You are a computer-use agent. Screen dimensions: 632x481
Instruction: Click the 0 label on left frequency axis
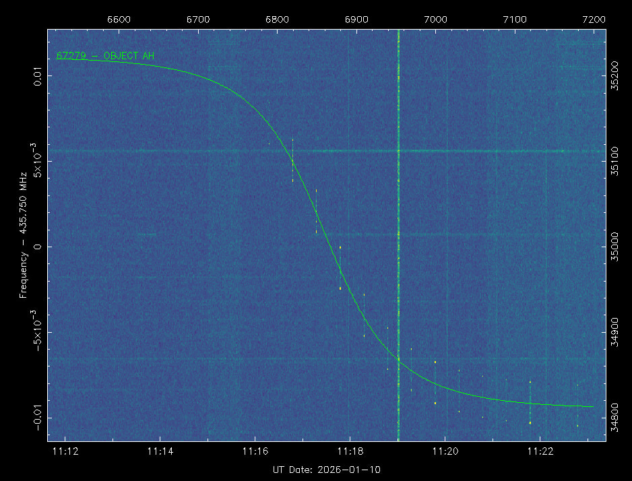click(x=38, y=247)
